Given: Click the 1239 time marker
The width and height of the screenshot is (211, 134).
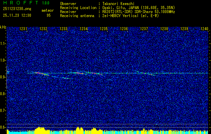Looking at the screenshot, I should click(184, 28).
